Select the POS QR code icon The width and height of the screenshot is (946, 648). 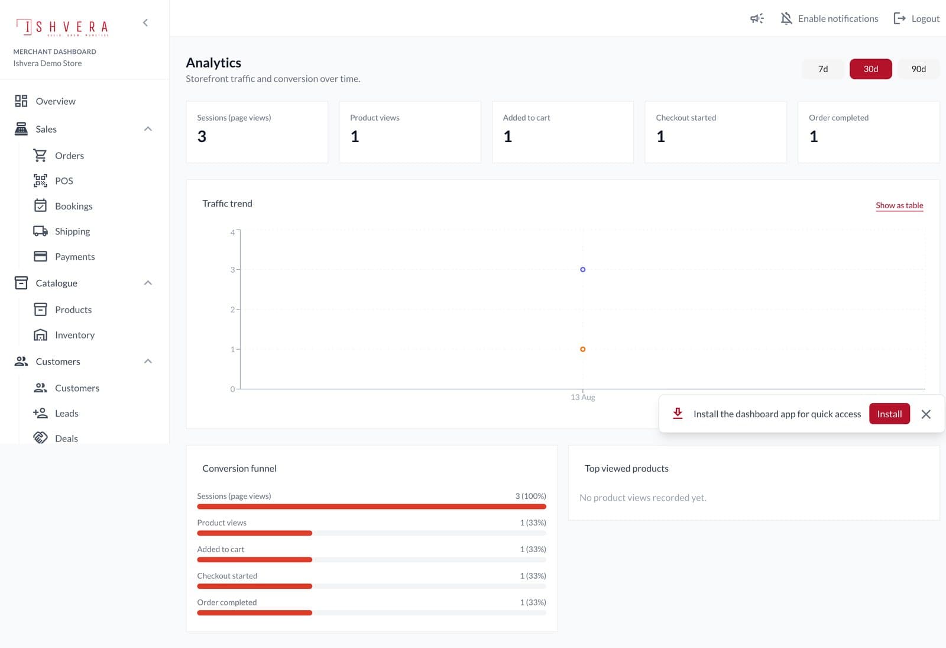coord(40,180)
